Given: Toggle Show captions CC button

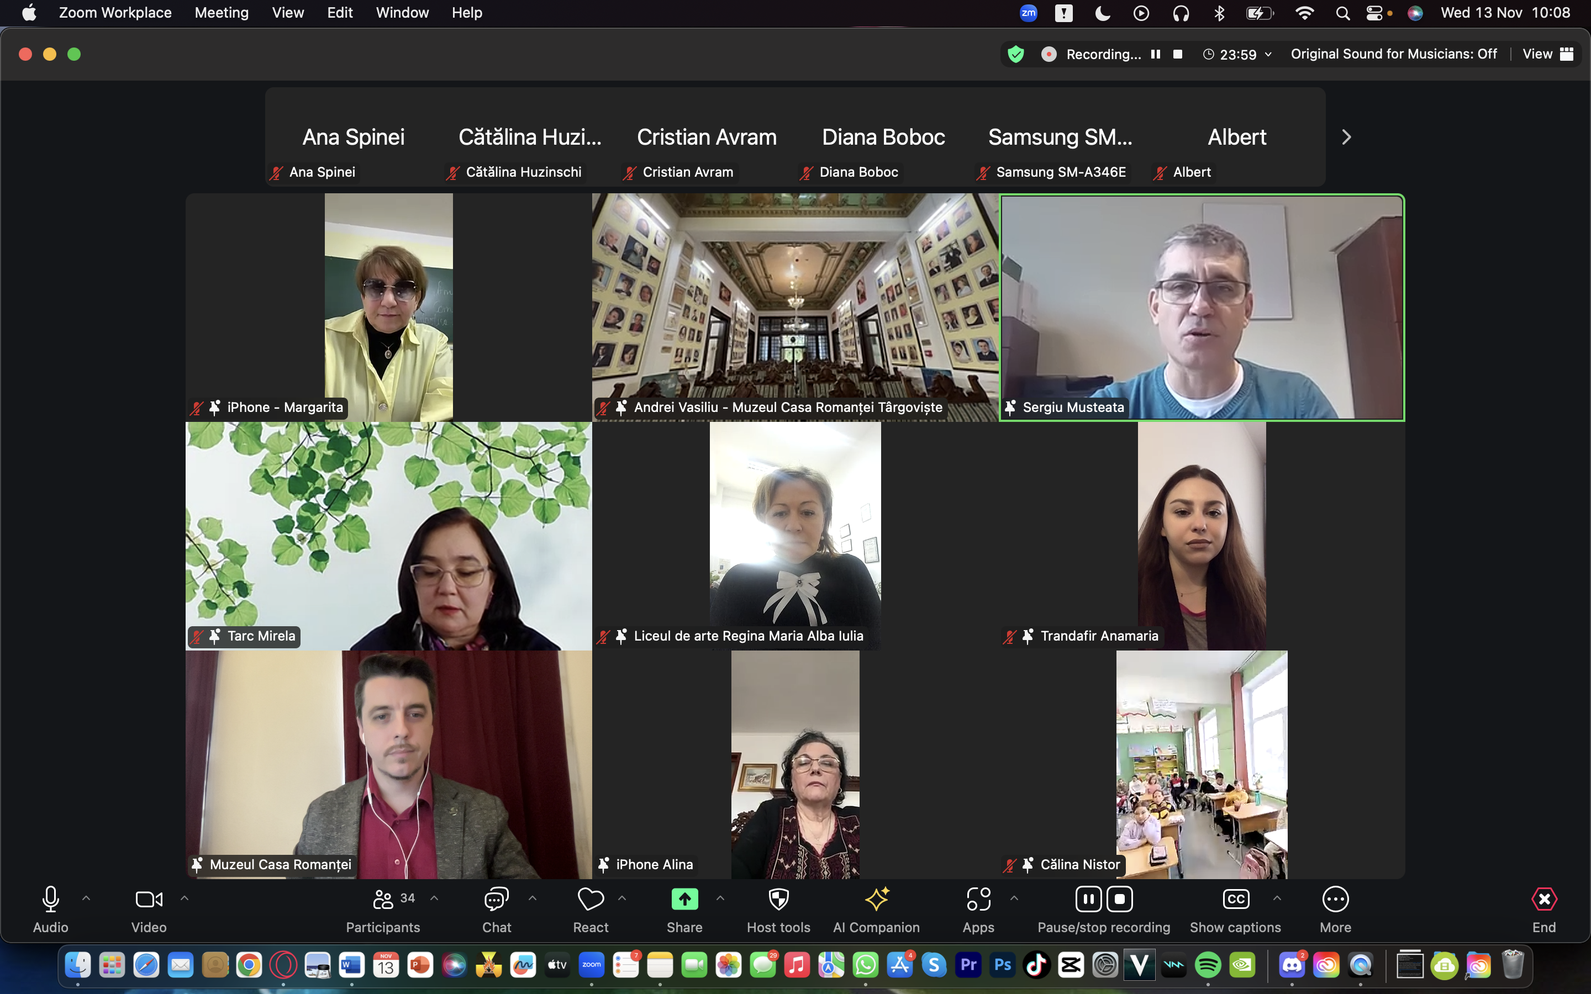Looking at the screenshot, I should [1235, 900].
